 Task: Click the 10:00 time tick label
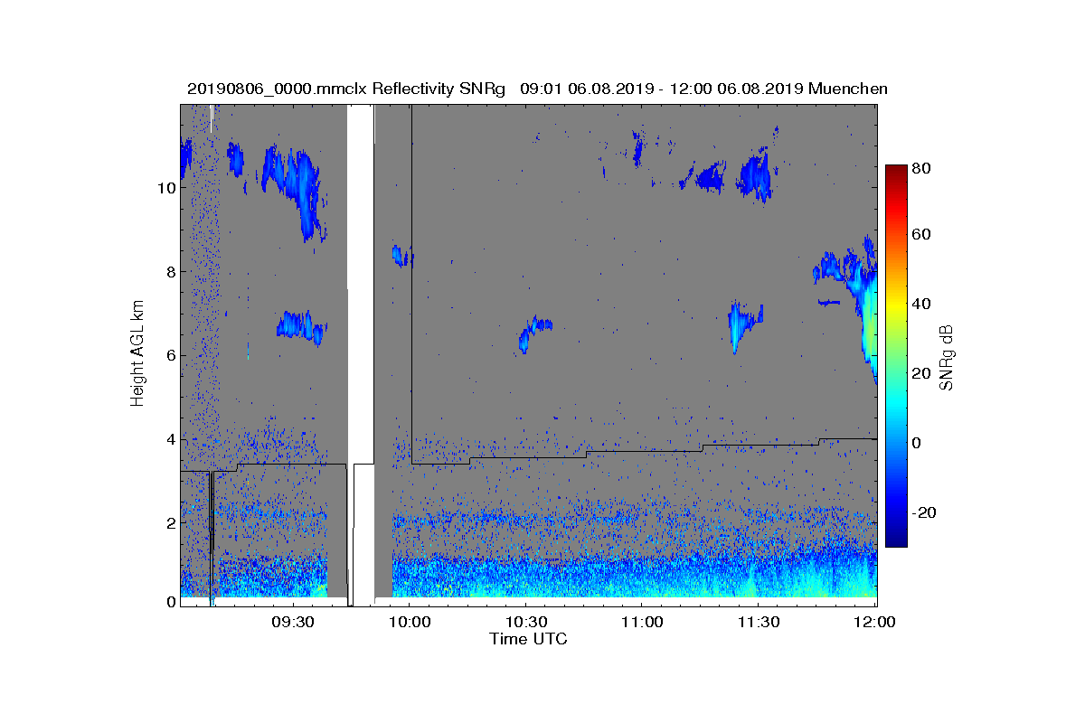point(410,622)
